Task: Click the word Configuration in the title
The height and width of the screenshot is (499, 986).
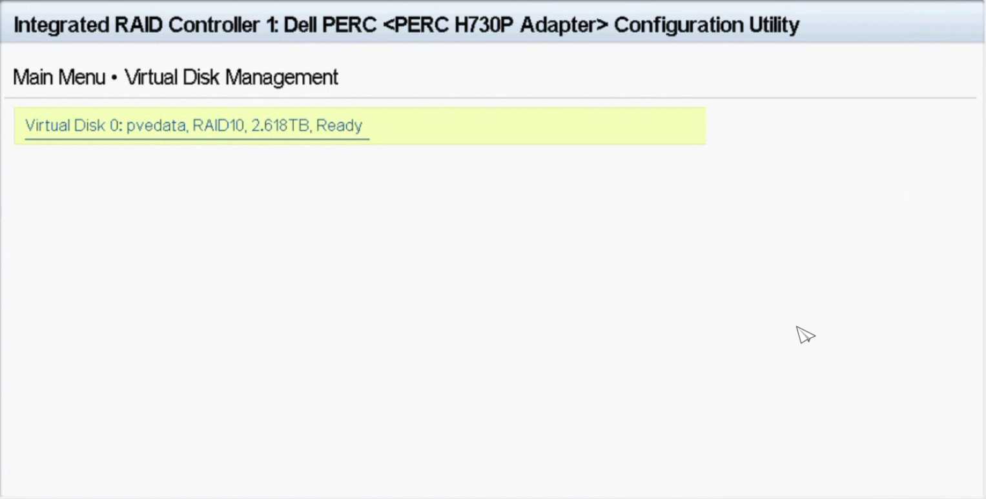Action: click(x=678, y=25)
